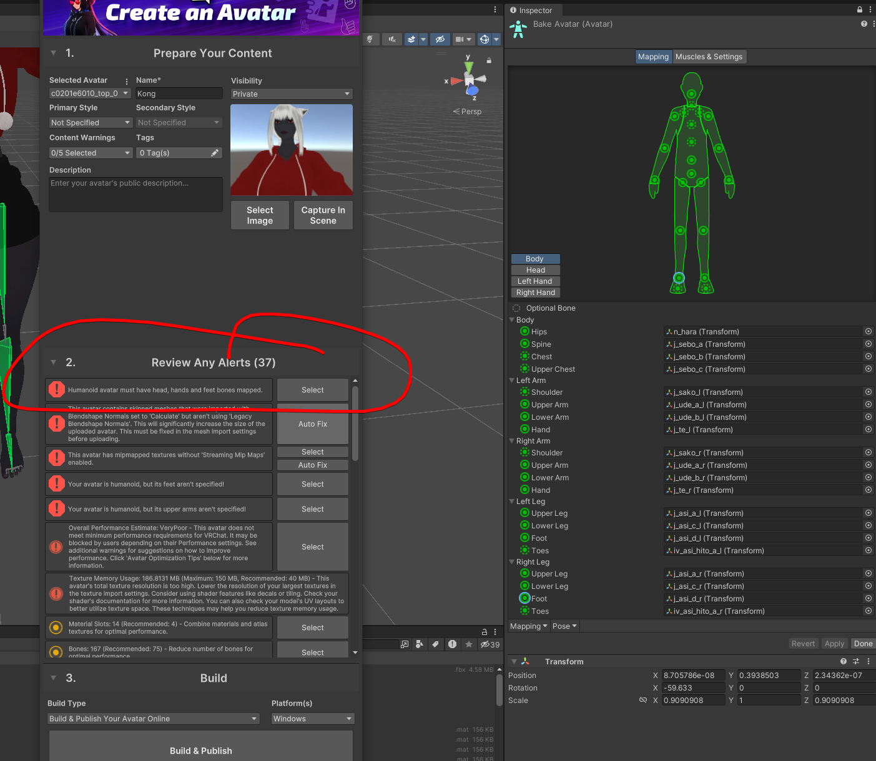The image size is (876, 761).
Task: Collapse the Right Leg bone section
Action: coord(512,562)
